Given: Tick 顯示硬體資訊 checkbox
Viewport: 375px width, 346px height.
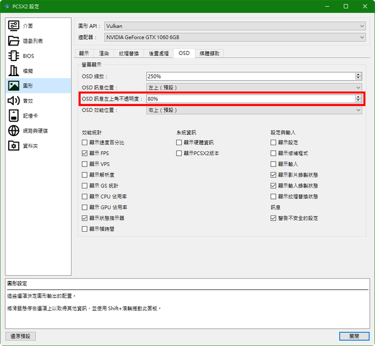Looking at the screenshot, I should click(179, 142).
